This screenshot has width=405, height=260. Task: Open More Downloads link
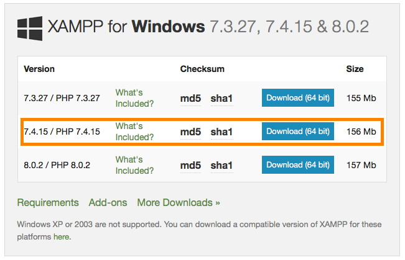(179, 203)
